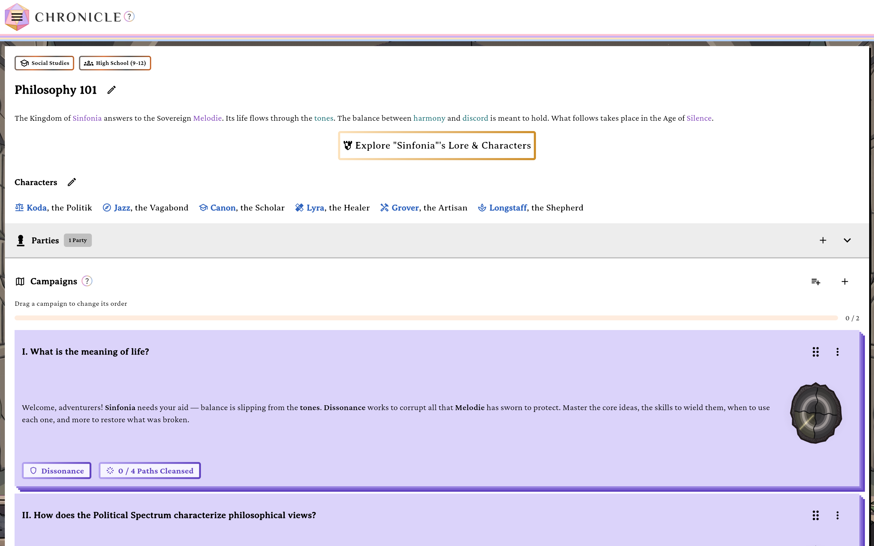Click the CHRONICLE wordmark

[78, 17]
